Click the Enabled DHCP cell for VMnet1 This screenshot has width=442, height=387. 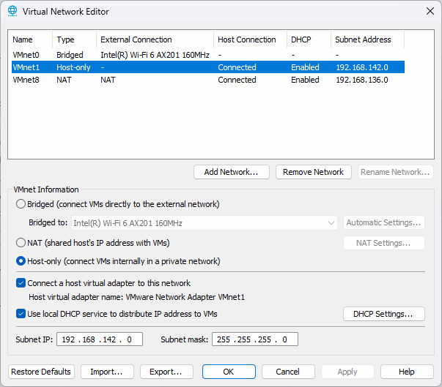click(x=305, y=67)
